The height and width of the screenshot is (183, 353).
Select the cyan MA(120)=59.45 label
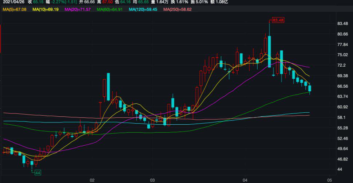(143, 9)
